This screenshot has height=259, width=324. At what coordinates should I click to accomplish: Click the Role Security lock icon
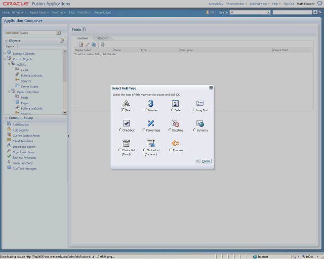(x=9, y=129)
